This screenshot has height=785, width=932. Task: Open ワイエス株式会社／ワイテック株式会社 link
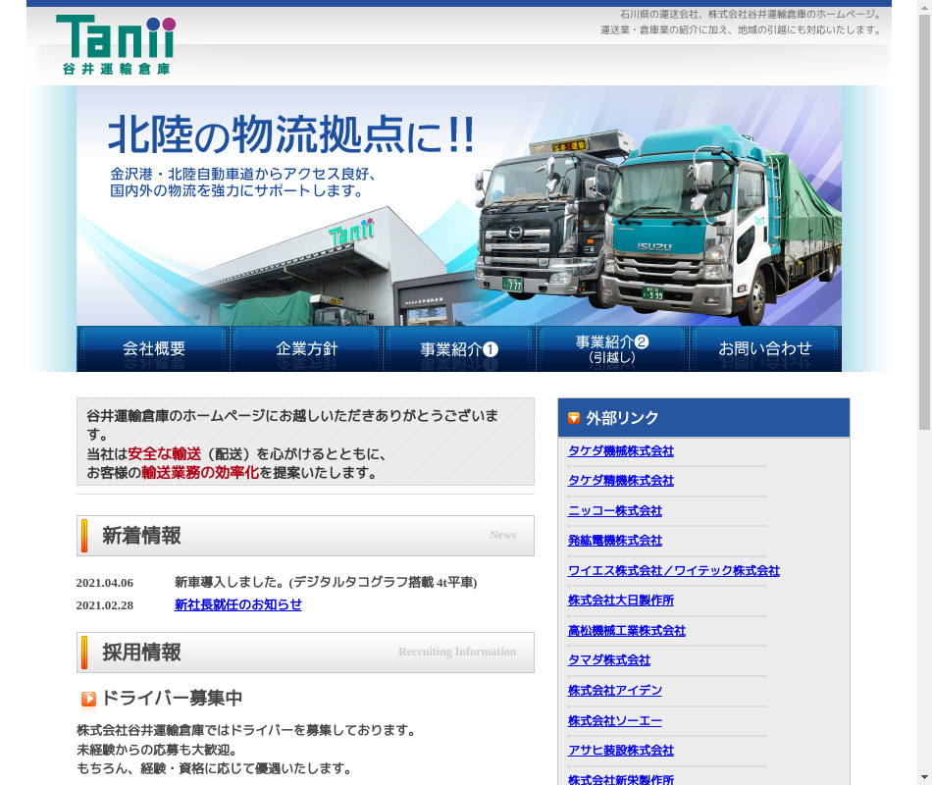click(x=673, y=571)
